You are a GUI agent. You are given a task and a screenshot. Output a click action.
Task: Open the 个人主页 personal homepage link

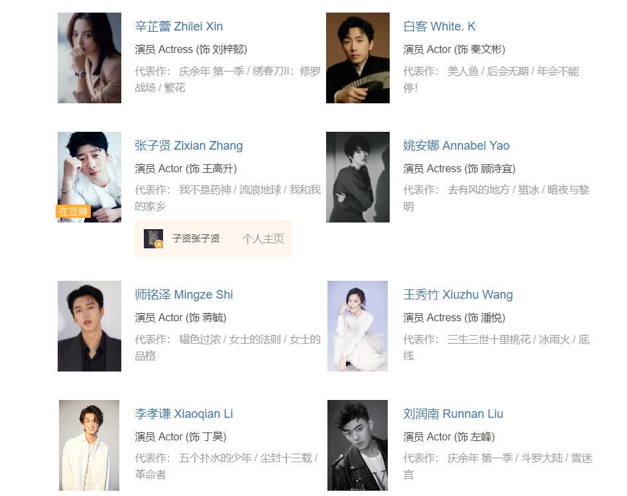[x=262, y=239]
